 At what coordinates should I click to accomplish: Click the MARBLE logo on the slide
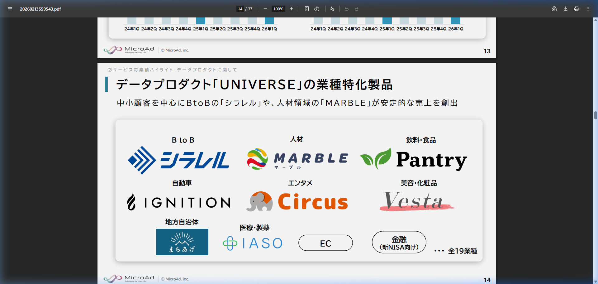[x=297, y=159]
